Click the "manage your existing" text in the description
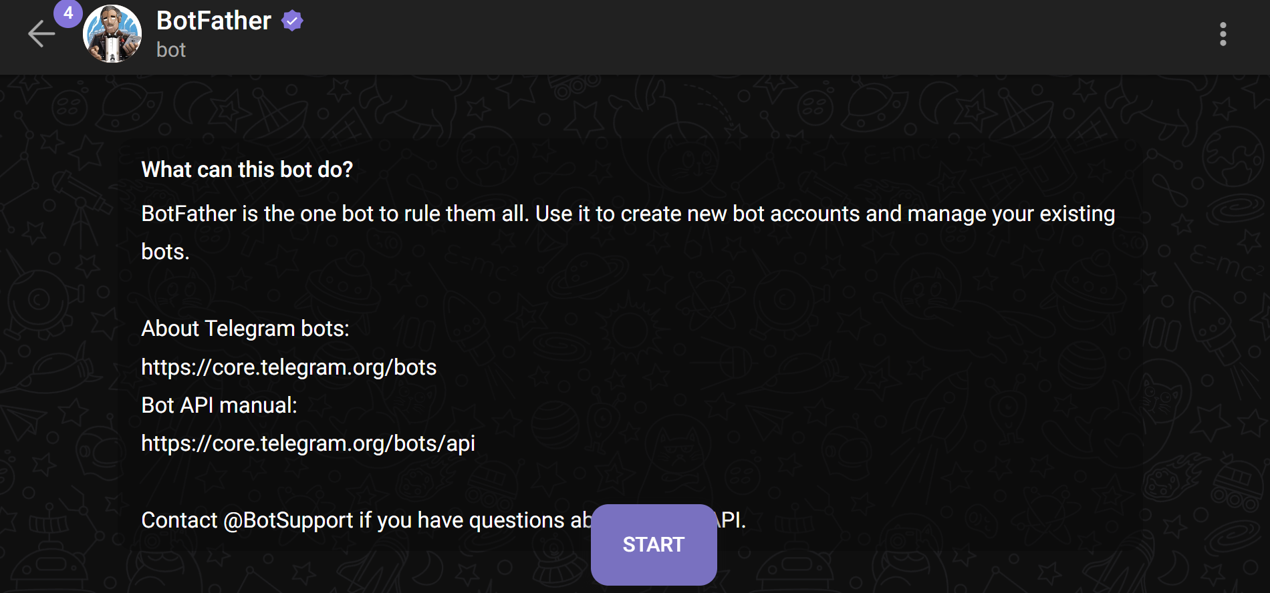 click(1011, 214)
